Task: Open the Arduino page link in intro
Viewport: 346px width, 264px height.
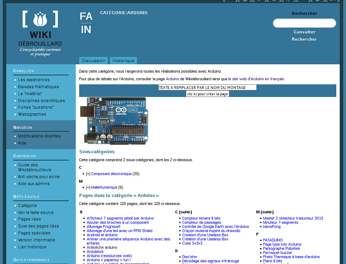Action: pyautogui.click(x=172, y=79)
